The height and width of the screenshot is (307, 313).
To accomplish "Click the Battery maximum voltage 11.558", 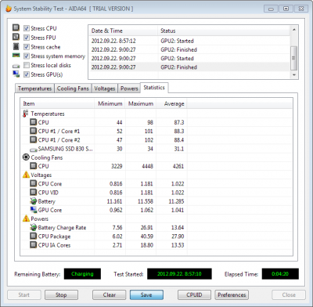I will tap(146, 201).
